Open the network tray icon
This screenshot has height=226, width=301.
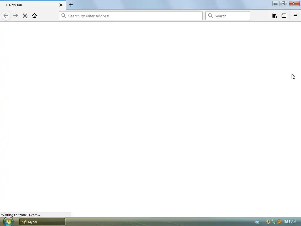tap(274, 222)
